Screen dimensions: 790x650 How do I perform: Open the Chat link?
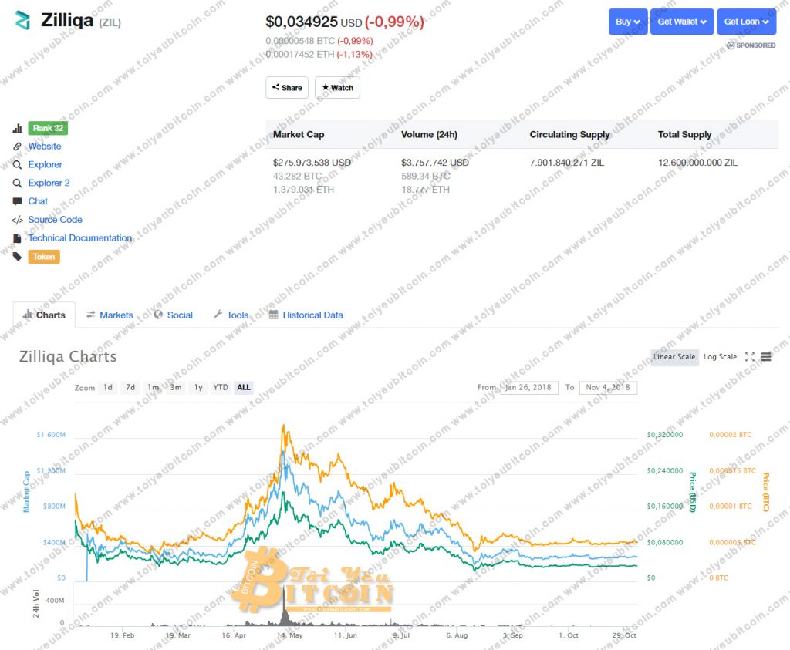coord(38,201)
